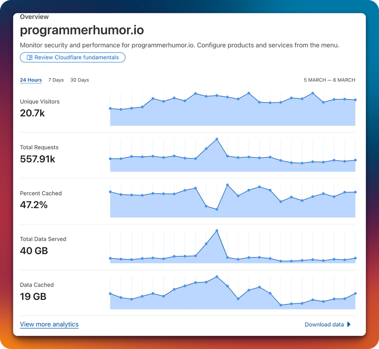Click the 557.91k requests value
379x349 pixels.
coord(37,159)
